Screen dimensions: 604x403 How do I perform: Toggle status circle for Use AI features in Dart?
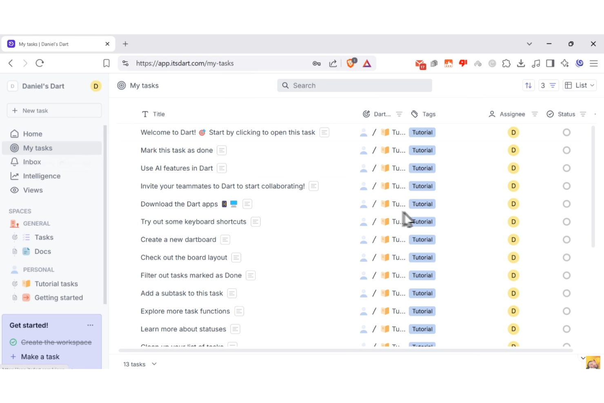(566, 168)
